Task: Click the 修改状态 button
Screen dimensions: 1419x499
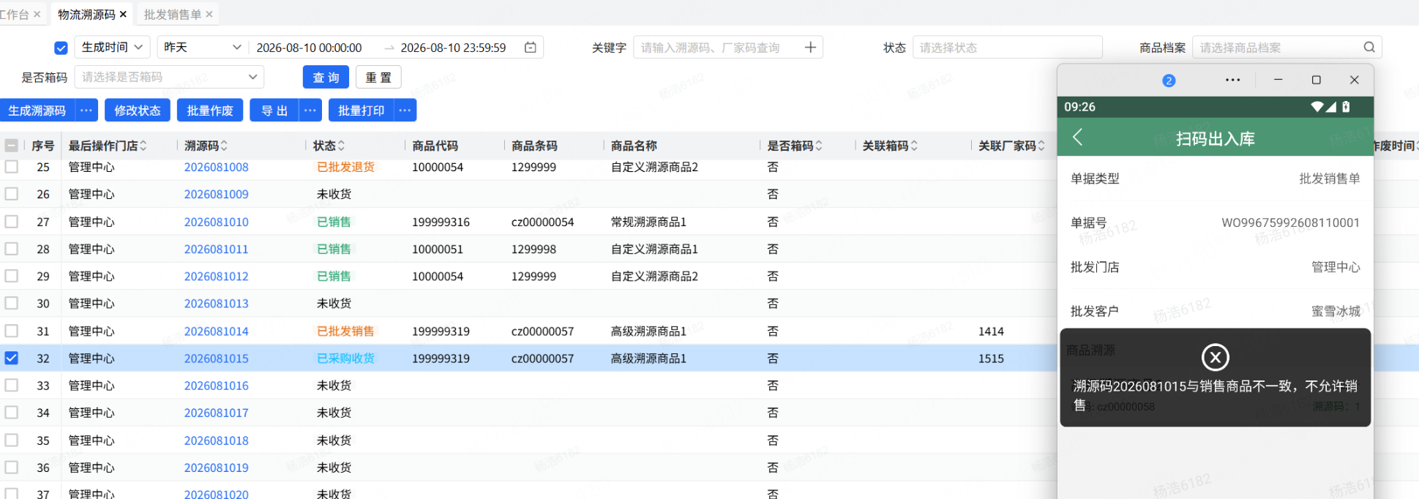Action: click(x=138, y=110)
